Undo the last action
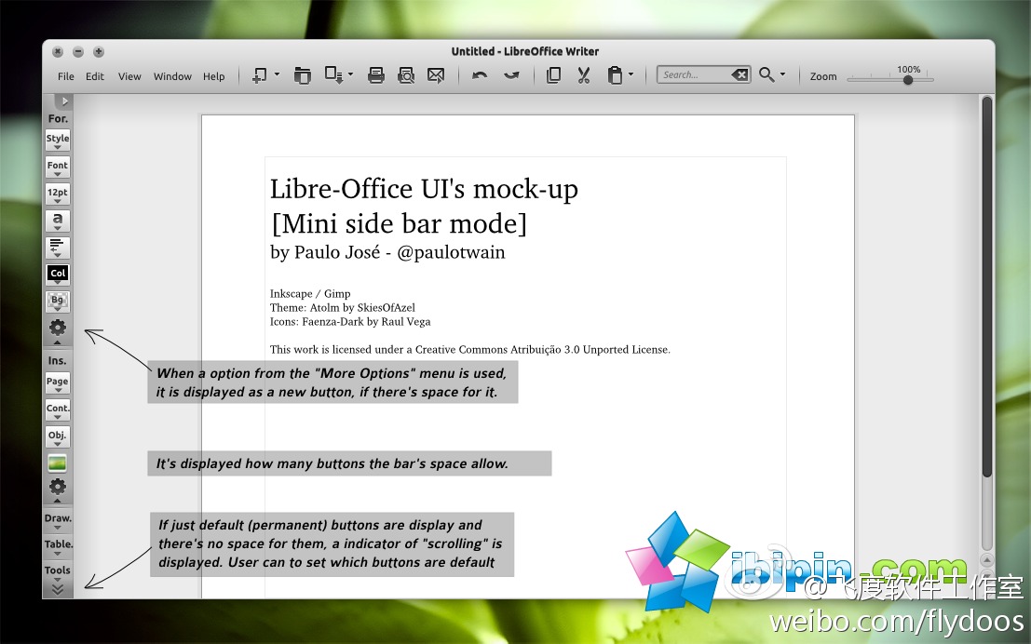The width and height of the screenshot is (1031, 644). (x=480, y=75)
